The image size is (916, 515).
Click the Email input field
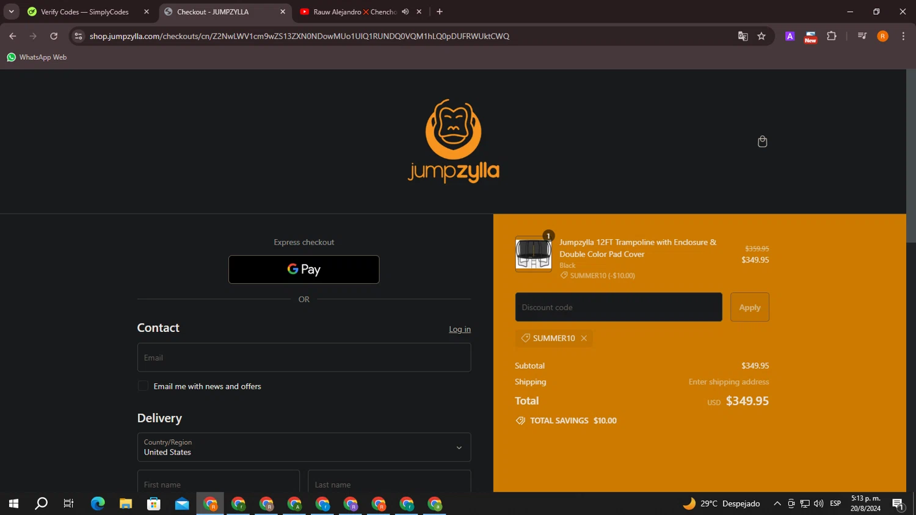point(304,358)
